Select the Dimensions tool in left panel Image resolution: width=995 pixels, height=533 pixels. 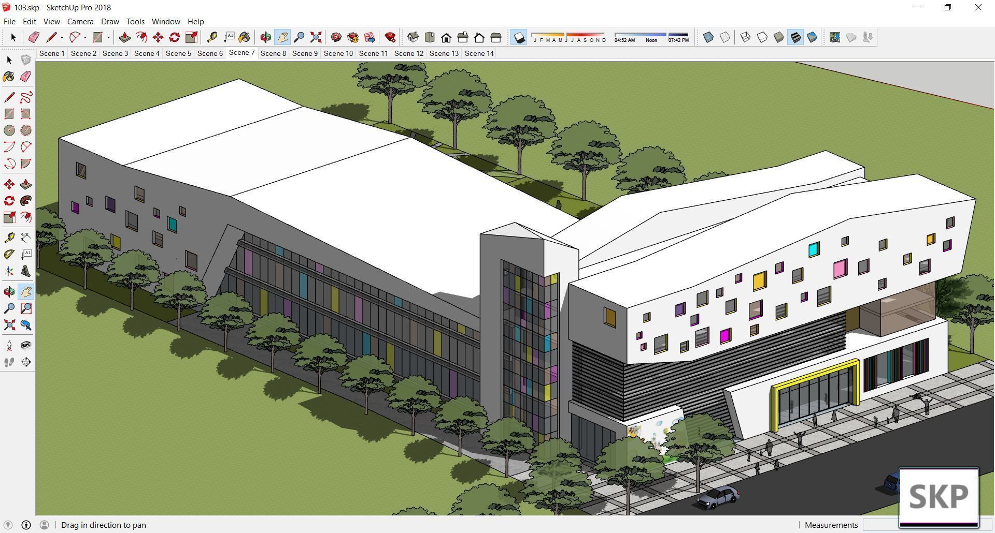point(25,238)
